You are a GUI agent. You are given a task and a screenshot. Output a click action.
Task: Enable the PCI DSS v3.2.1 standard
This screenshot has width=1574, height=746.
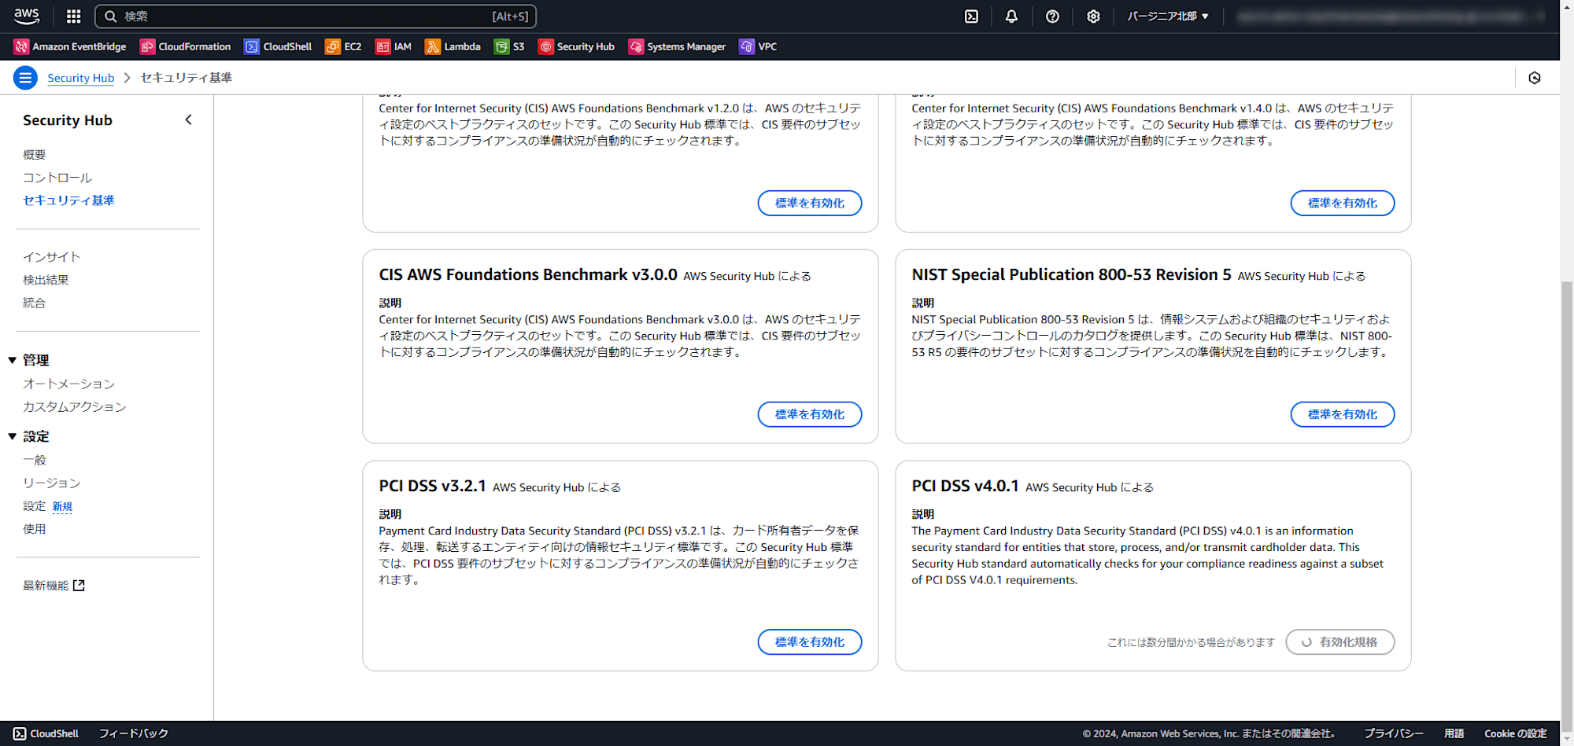pyautogui.click(x=809, y=641)
